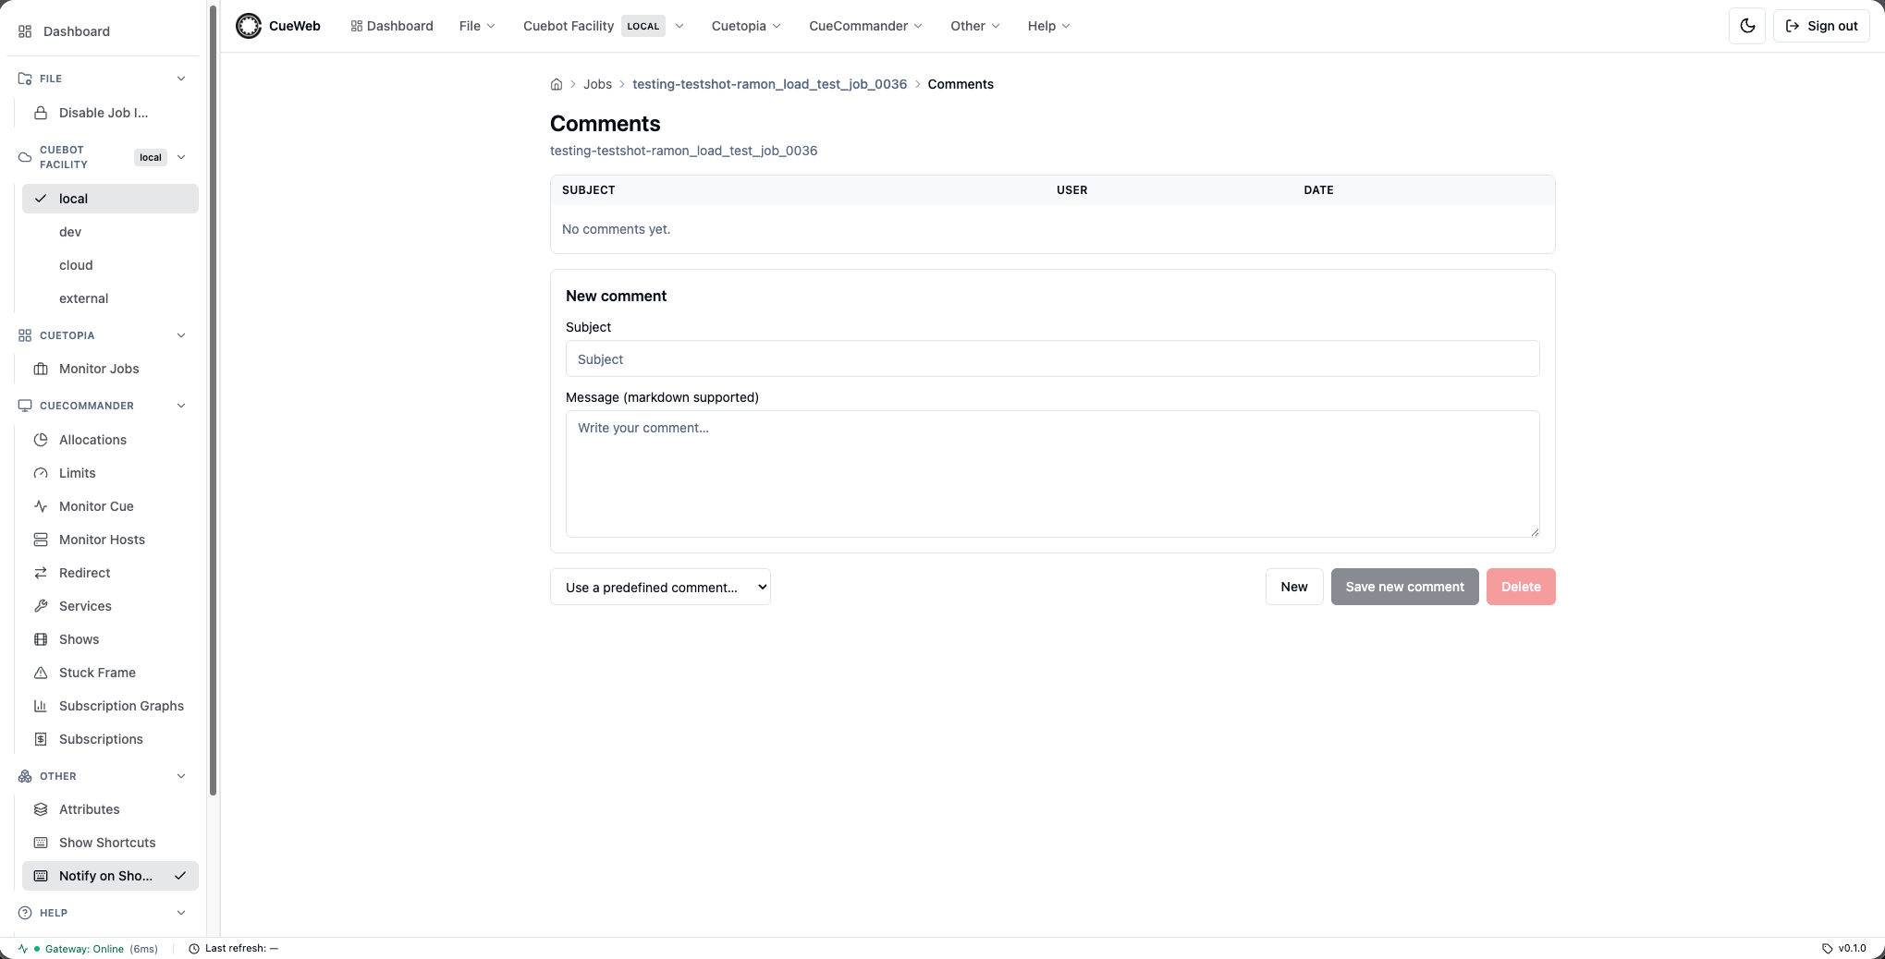Click the Sign out button

click(1821, 26)
